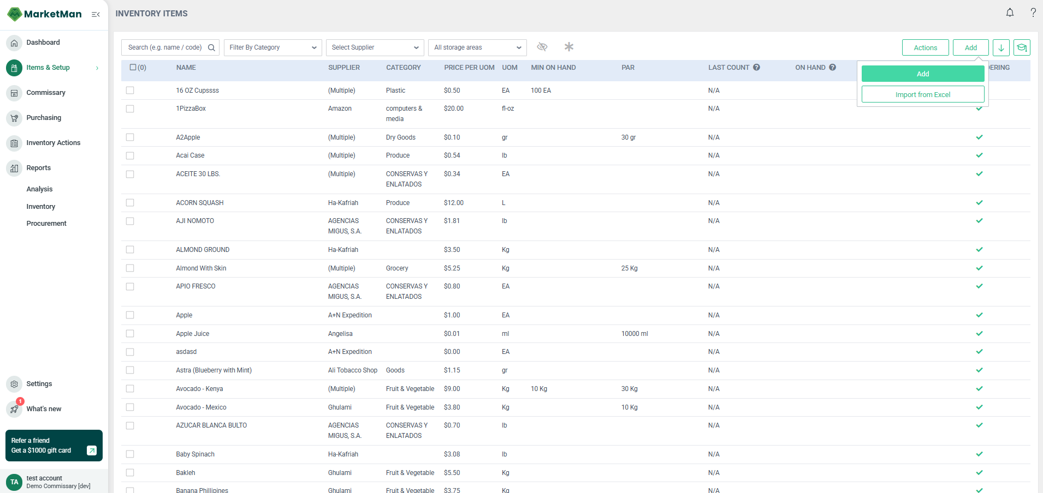
Task: Select Import from Excel in Add menu
Action: pyautogui.click(x=922, y=94)
